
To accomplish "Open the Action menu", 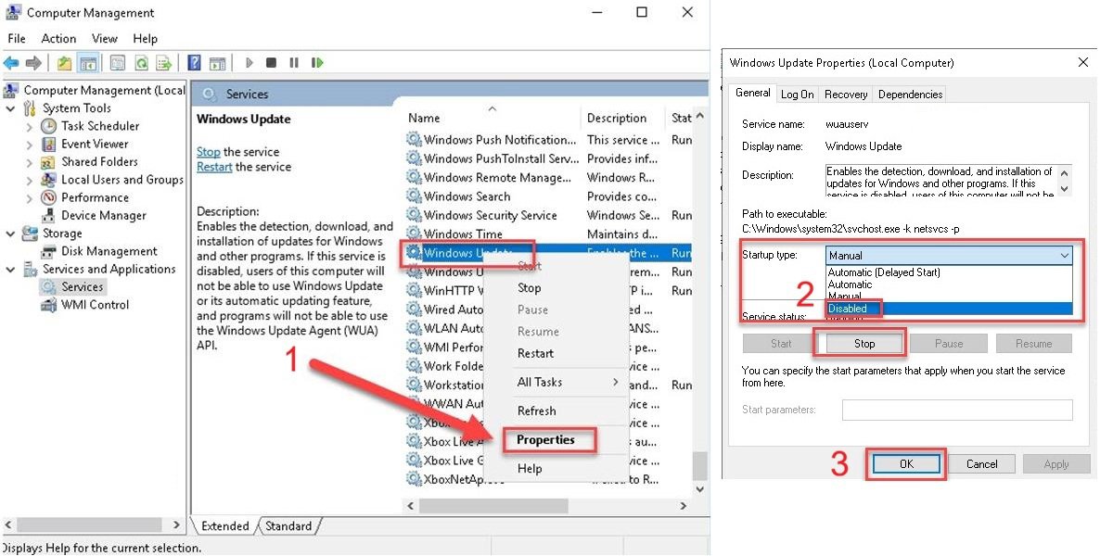I will (58, 39).
